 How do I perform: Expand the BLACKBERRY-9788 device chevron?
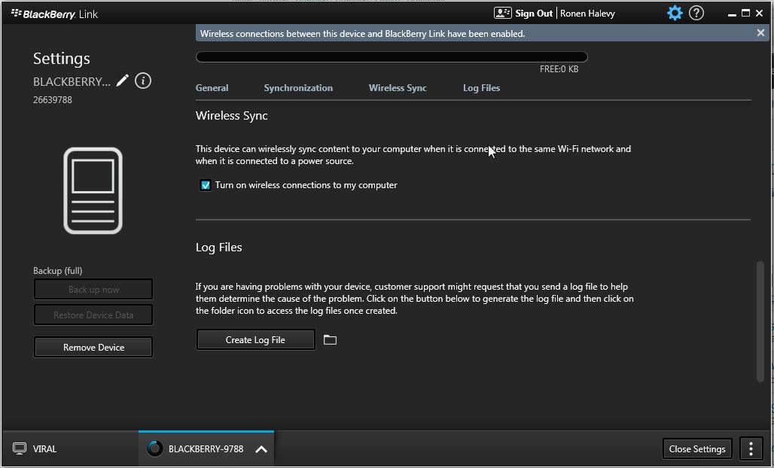click(x=261, y=449)
